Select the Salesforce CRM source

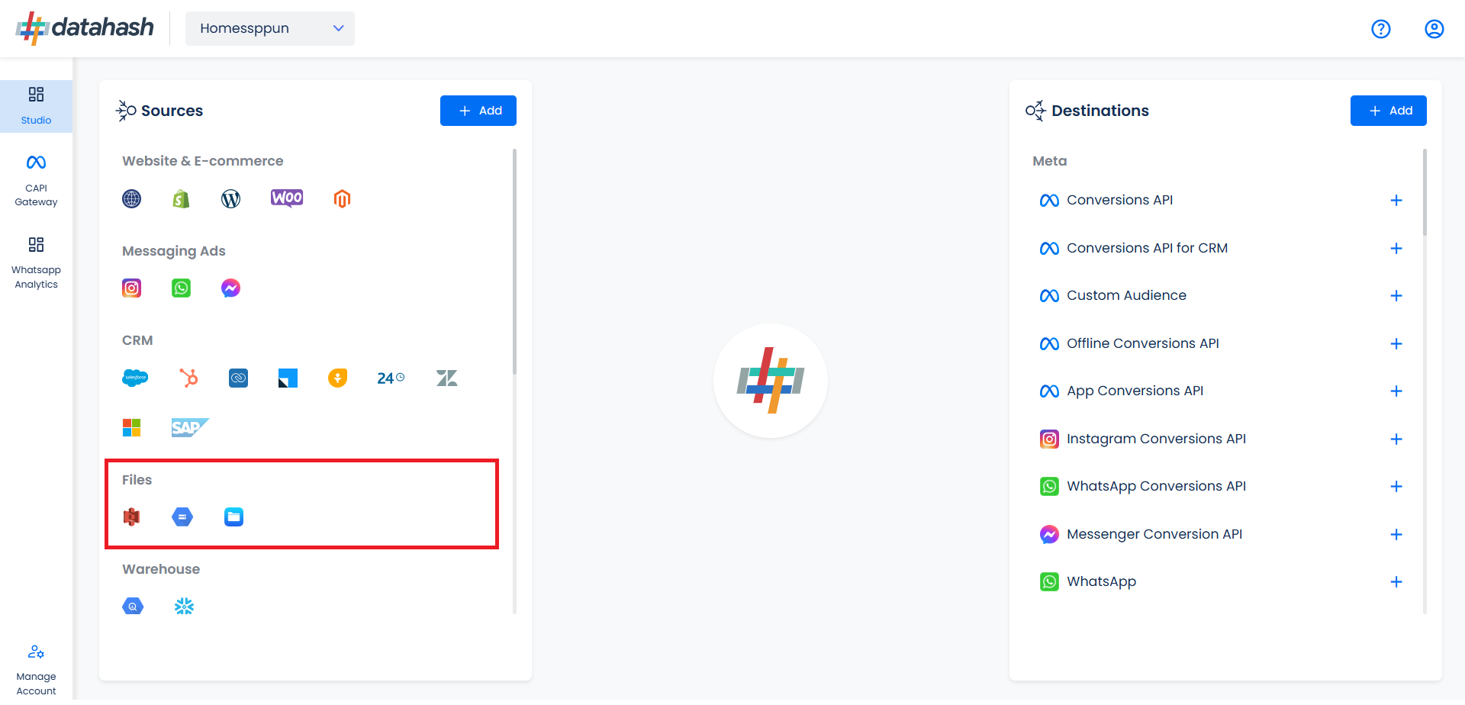tap(135, 378)
